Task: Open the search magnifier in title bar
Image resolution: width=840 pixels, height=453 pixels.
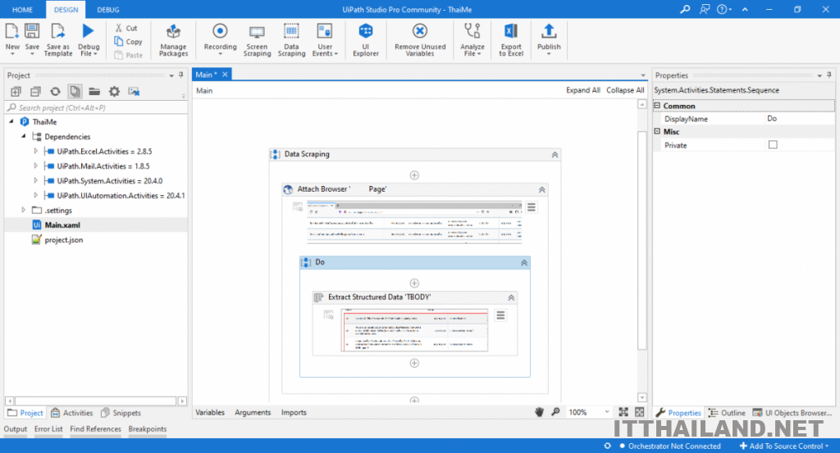Action: [x=685, y=9]
